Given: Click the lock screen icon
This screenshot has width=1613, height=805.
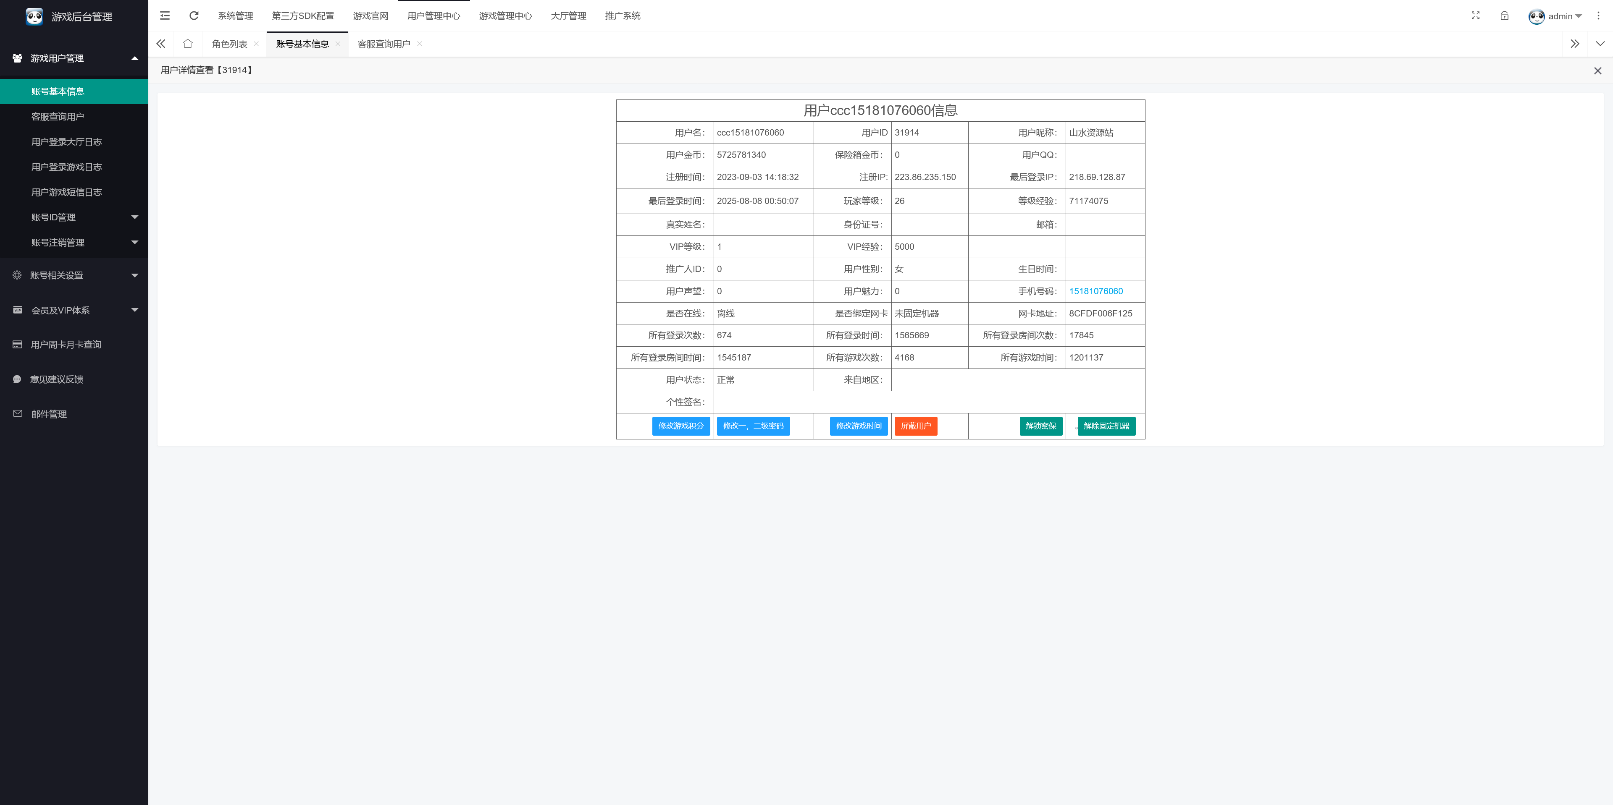Looking at the screenshot, I should point(1504,16).
